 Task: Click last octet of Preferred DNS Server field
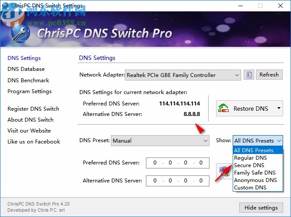point(201,163)
